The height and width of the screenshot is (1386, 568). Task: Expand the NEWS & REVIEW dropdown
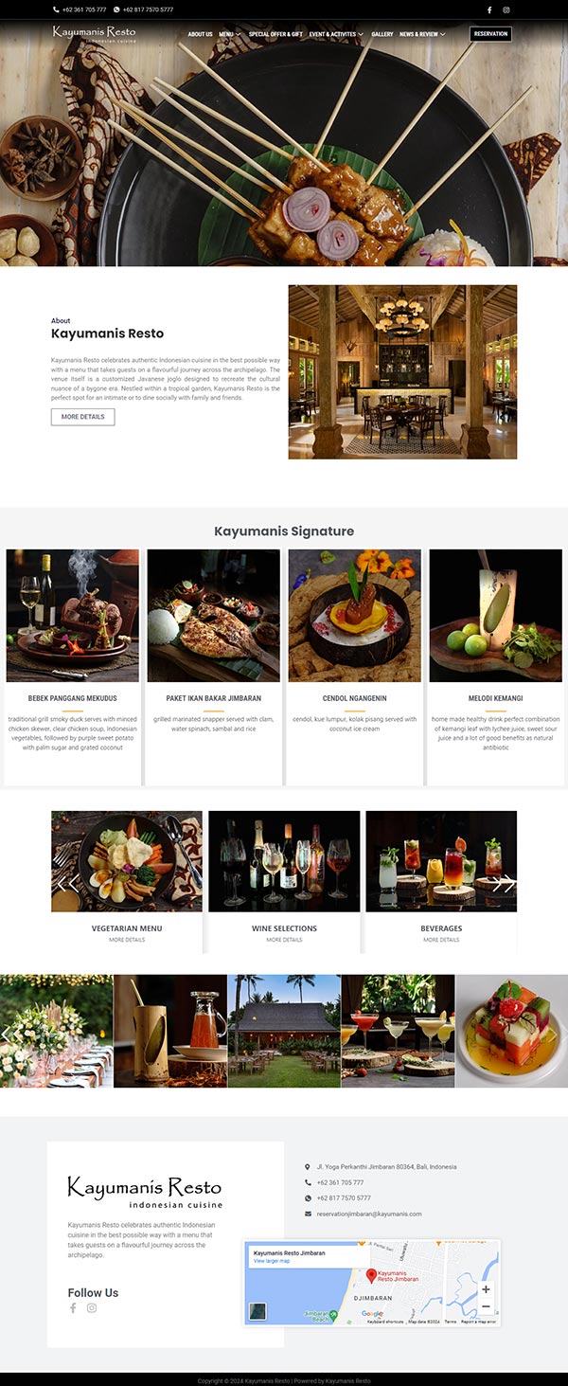click(422, 34)
